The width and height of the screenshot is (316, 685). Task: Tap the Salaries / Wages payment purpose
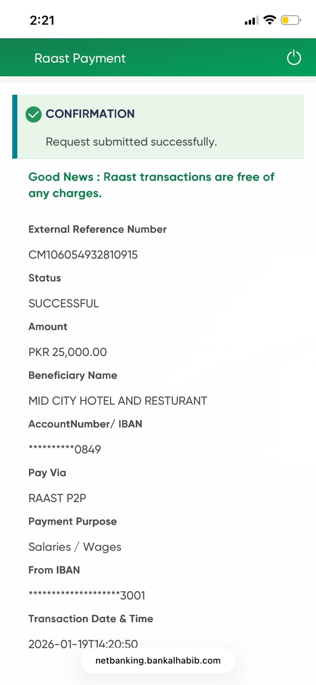coord(75,547)
